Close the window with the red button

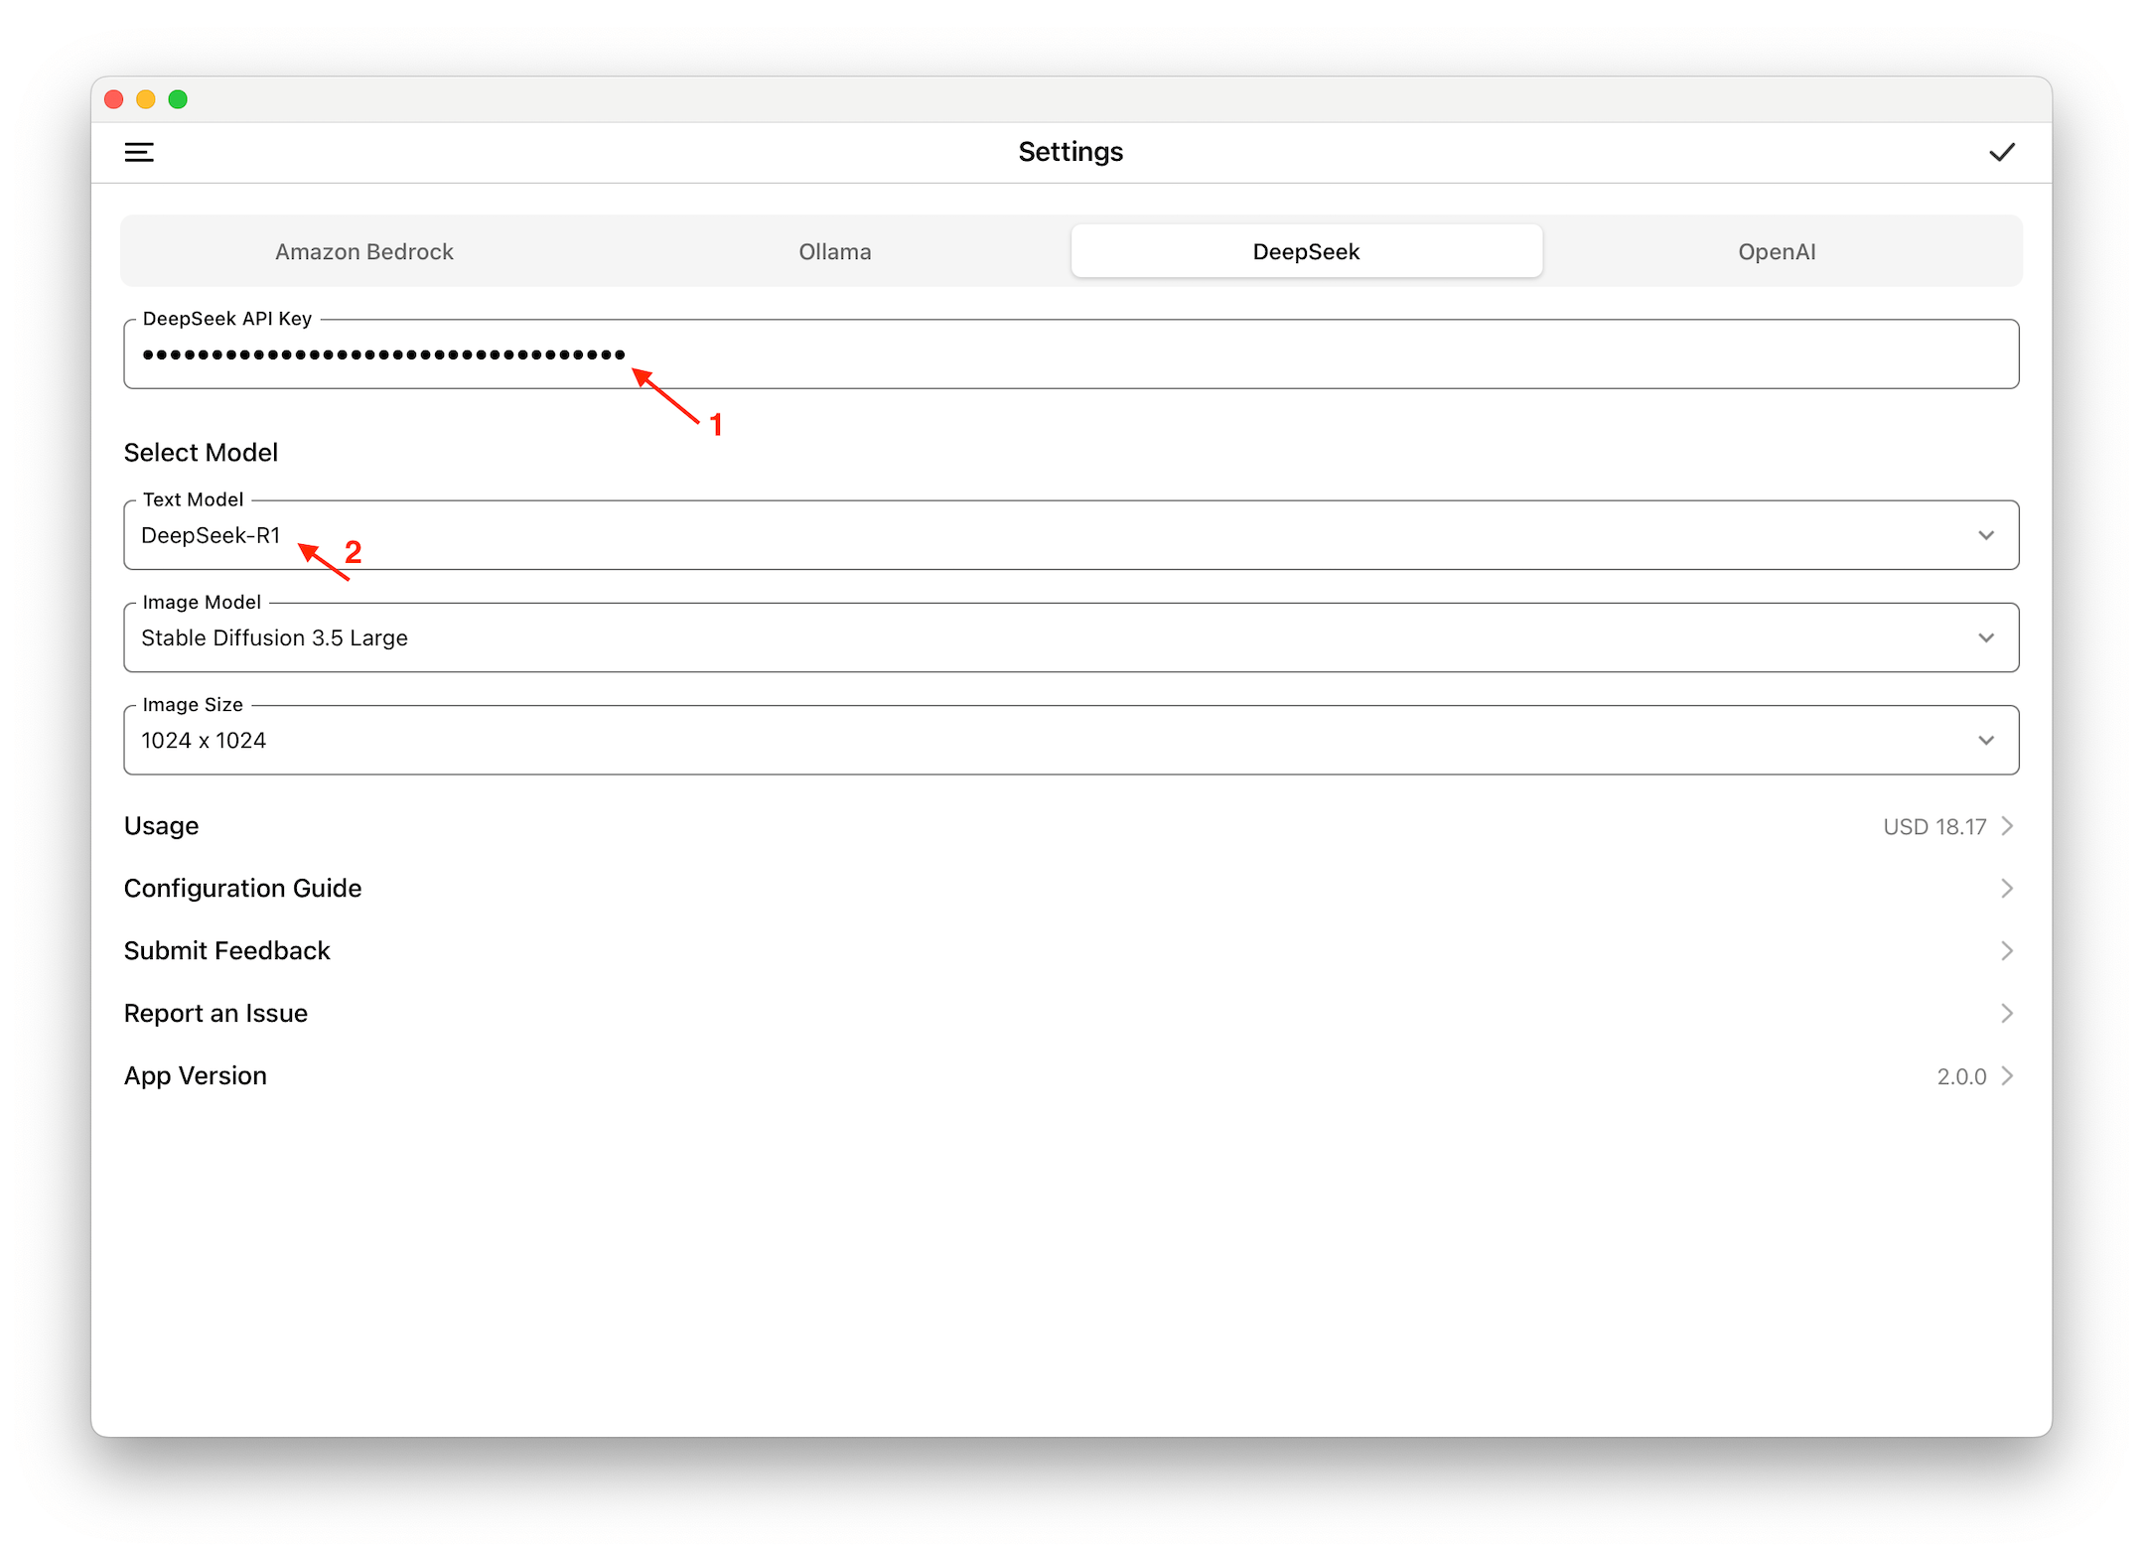tap(113, 99)
